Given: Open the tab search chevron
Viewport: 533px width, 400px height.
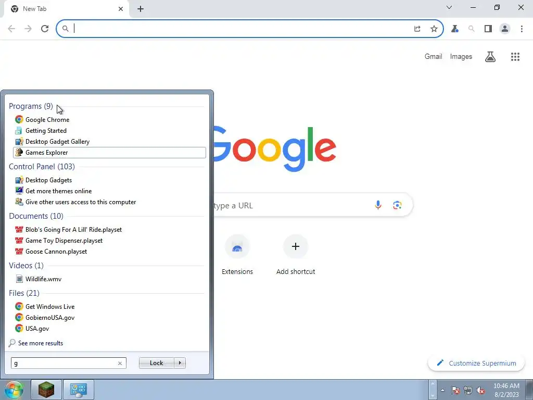Looking at the screenshot, I should (449, 7).
